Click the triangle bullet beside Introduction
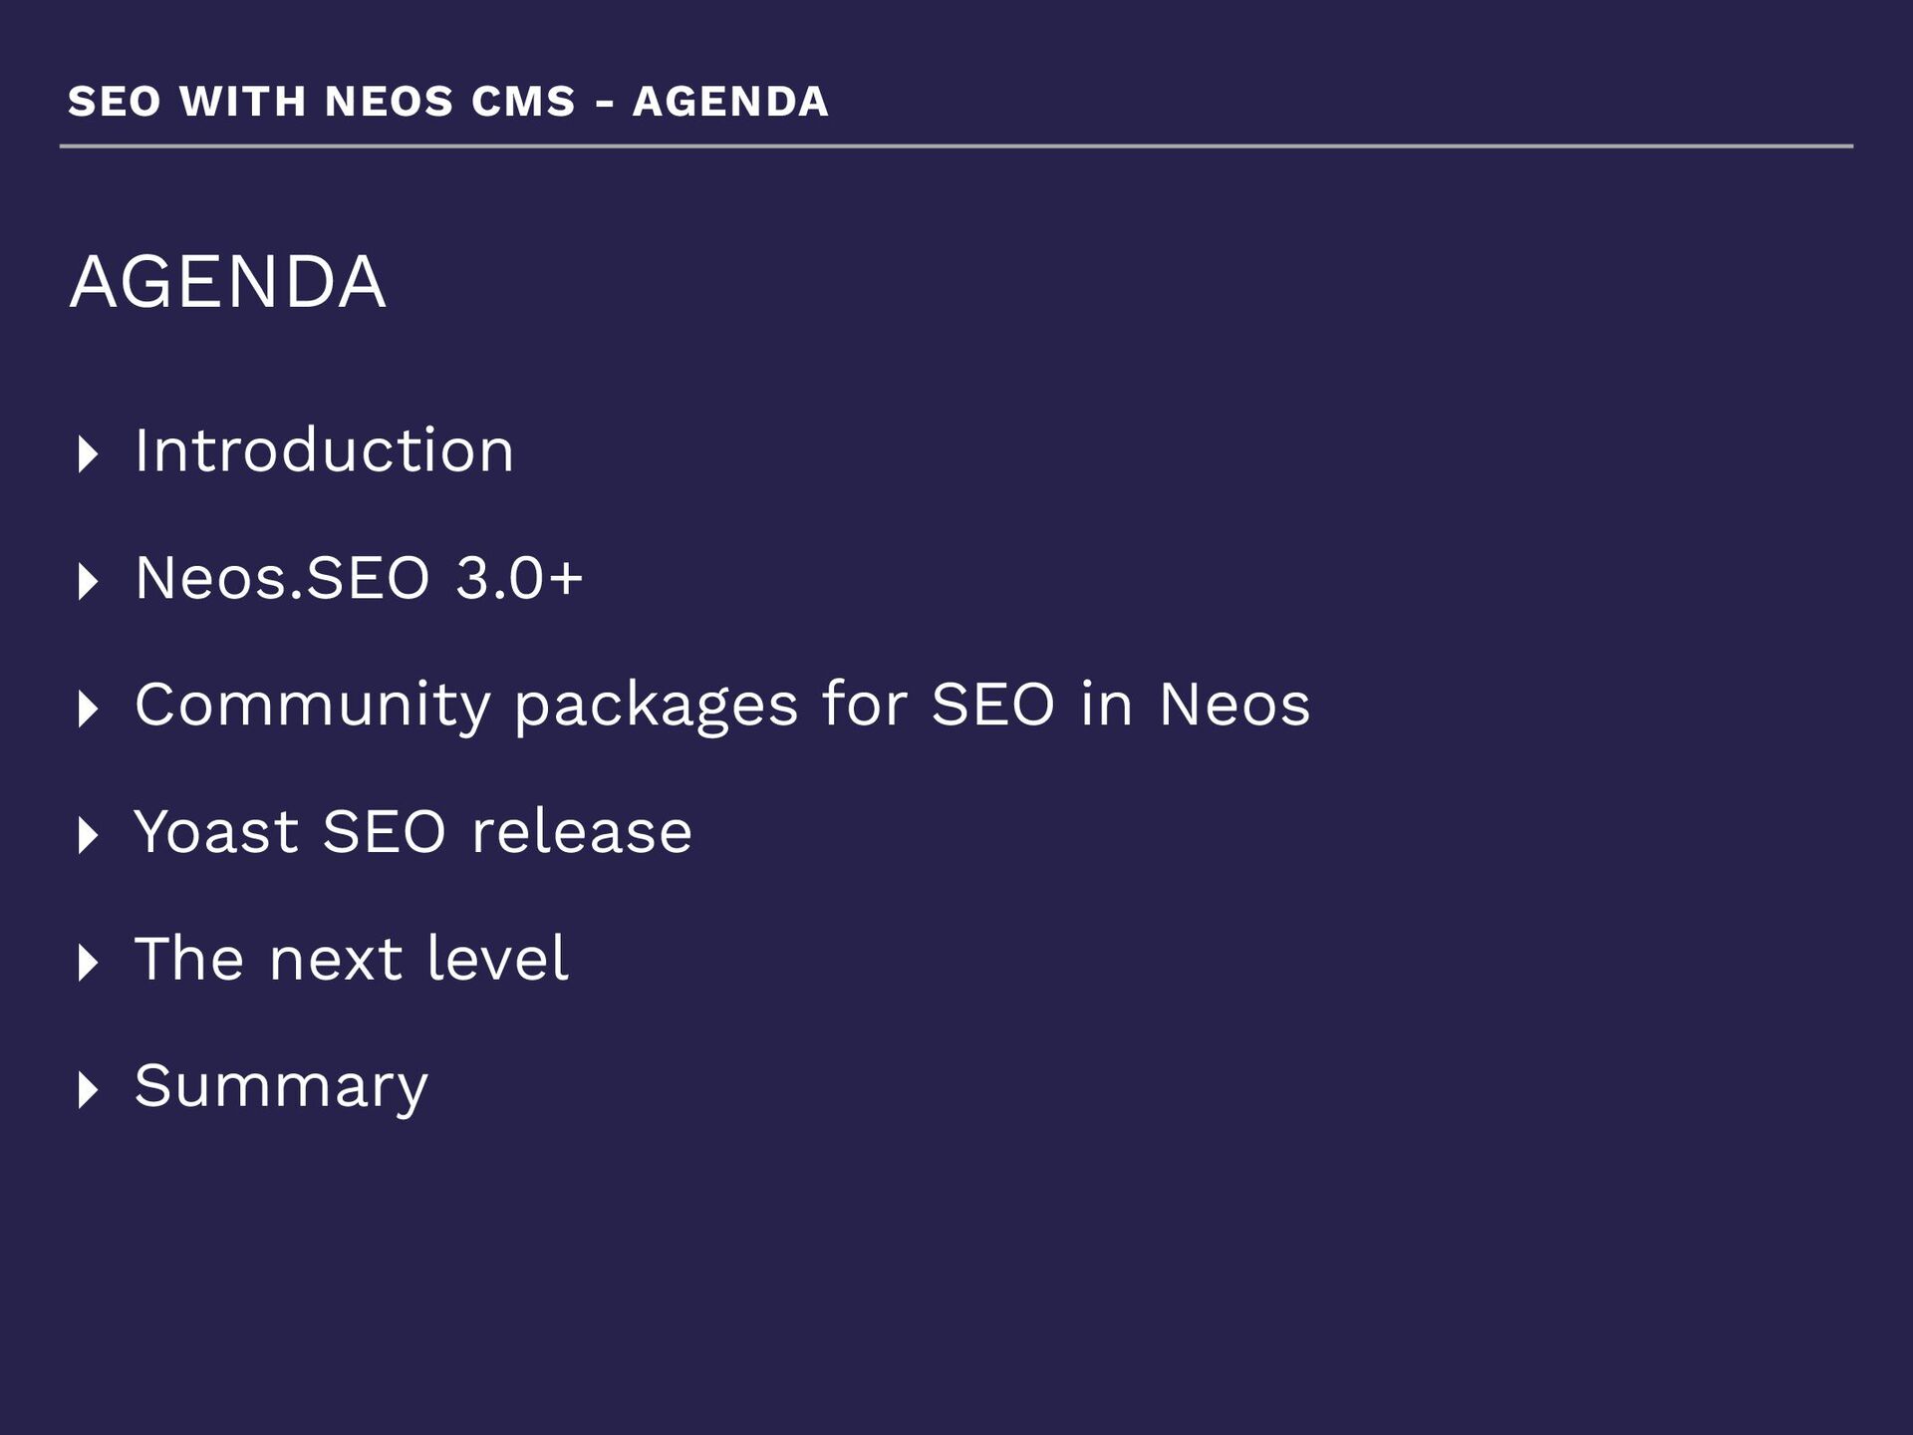Image resolution: width=1913 pixels, height=1435 pixels. point(88,454)
